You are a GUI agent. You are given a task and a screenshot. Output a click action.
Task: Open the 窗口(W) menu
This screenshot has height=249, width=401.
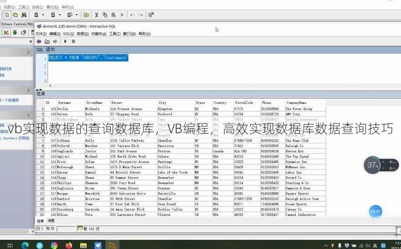pos(129,34)
